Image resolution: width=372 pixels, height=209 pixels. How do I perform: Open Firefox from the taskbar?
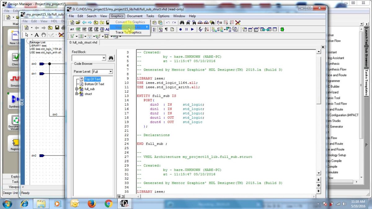[91, 203]
